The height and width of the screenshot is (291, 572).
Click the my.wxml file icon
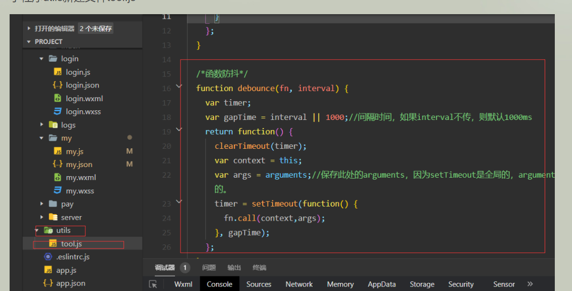pos(58,178)
